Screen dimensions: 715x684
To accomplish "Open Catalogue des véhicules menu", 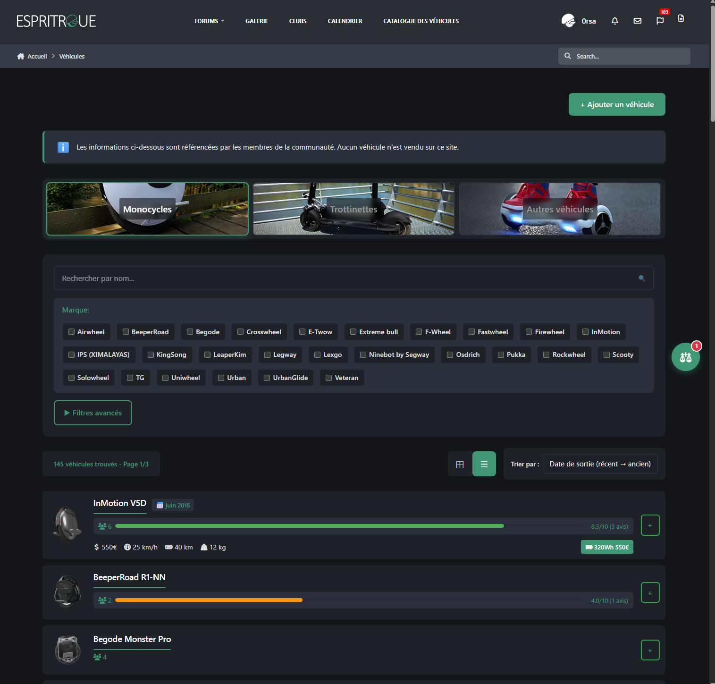I will (421, 21).
